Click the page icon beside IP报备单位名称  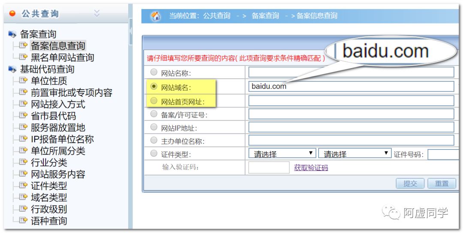(x=24, y=139)
